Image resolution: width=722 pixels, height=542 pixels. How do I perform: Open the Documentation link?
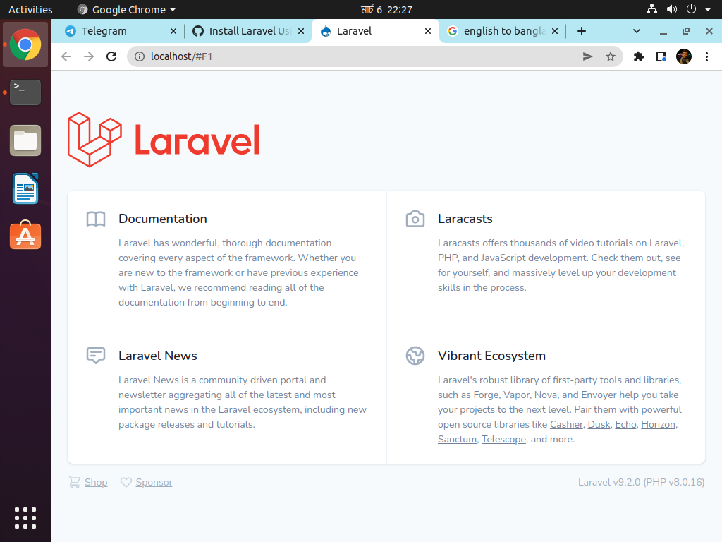(x=163, y=219)
